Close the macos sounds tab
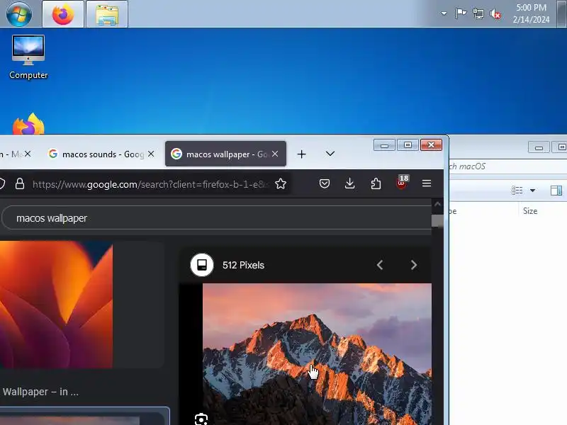Image resolution: width=567 pixels, height=425 pixels. tap(151, 154)
